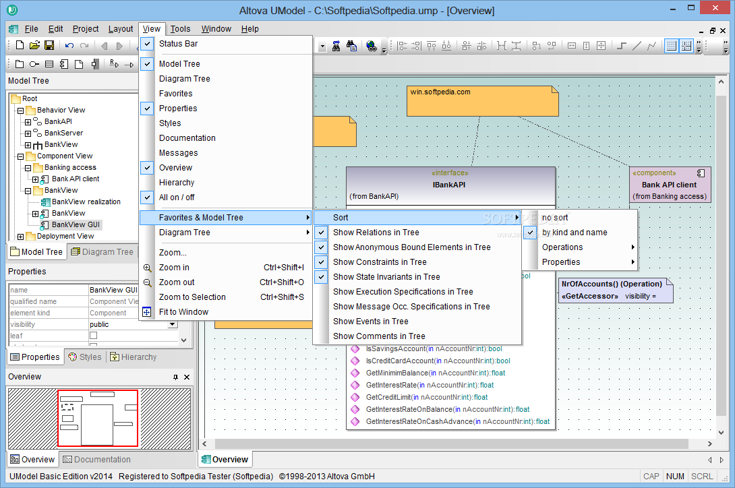Image resolution: width=735 pixels, height=488 pixels.
Task: Close the Overview panel with its X
Action: [x=187, y=377]
